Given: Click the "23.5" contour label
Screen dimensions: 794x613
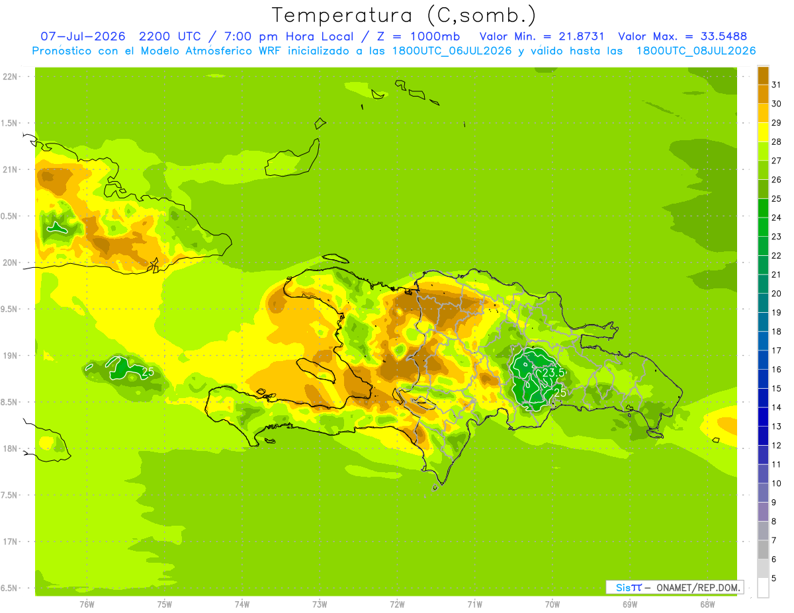Looking at the screenshot, I should (553, 373).
